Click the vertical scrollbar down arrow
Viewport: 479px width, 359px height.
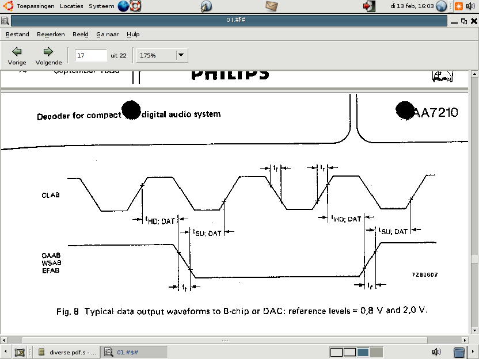click(474, 330)
